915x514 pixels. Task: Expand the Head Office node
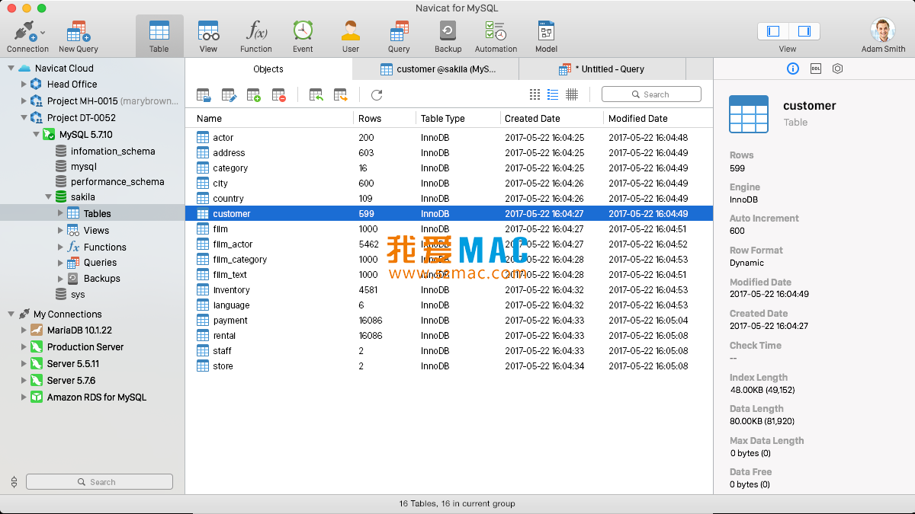[x=24, y=85]
